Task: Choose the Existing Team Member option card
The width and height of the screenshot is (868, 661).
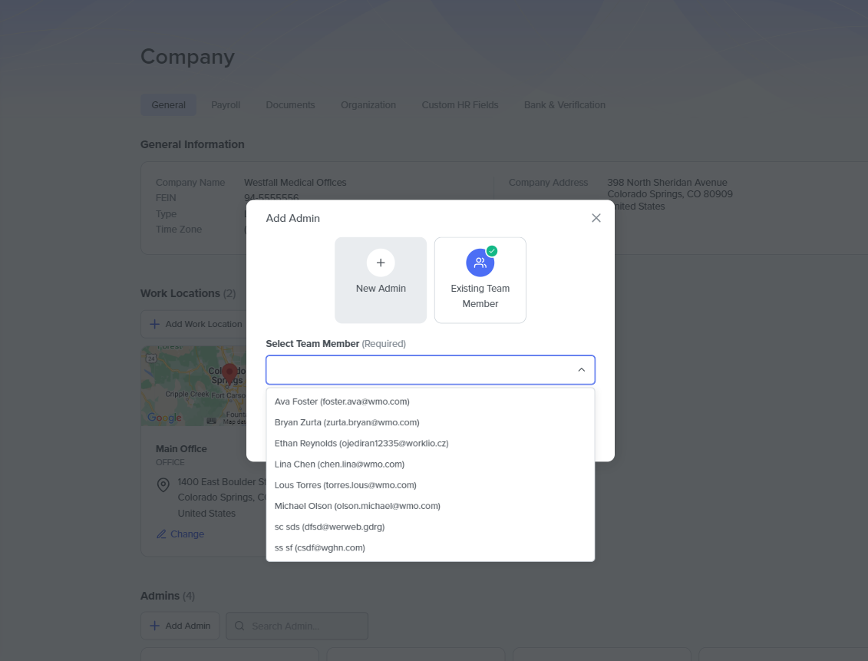Action: [x=480, y=280]
